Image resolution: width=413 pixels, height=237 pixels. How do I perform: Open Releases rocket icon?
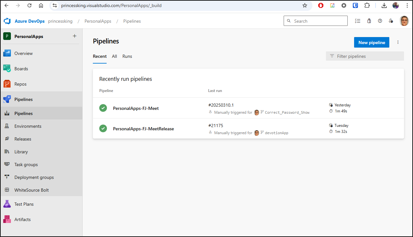coord(7,139)
